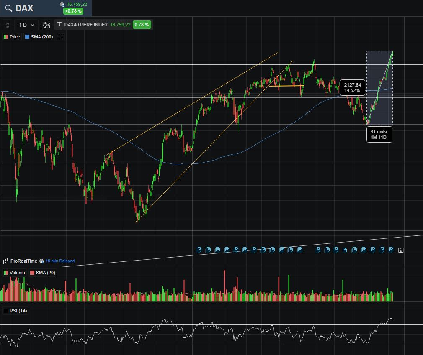Open SMA (200) indicator settings label
The height and width of the screenshot is (355, 423).
(42, 37)
